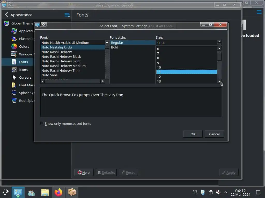
Task: Select size 10 in size list
Action: (x=187, y=67)
